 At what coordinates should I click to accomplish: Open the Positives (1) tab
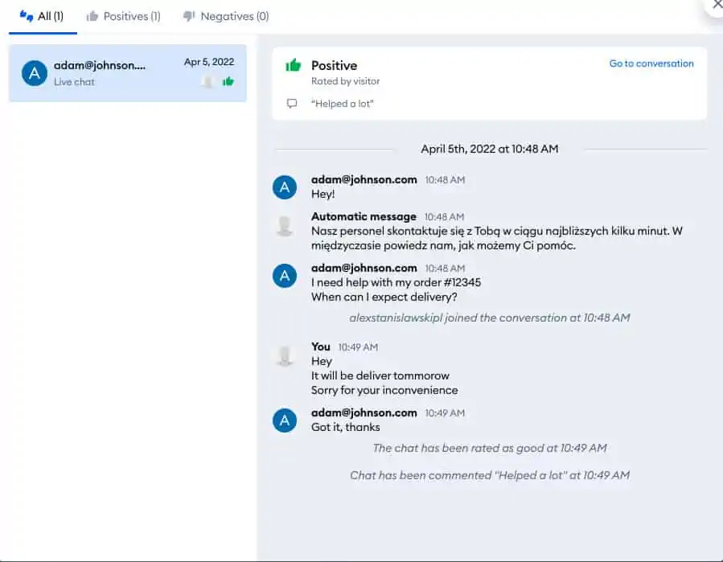pyautogui.click(x=124, y=17)
